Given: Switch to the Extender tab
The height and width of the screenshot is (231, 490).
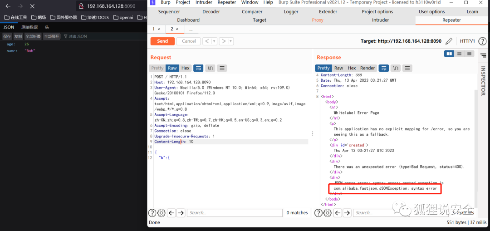Looking at the screenshot, I should (x=328, y=11).
